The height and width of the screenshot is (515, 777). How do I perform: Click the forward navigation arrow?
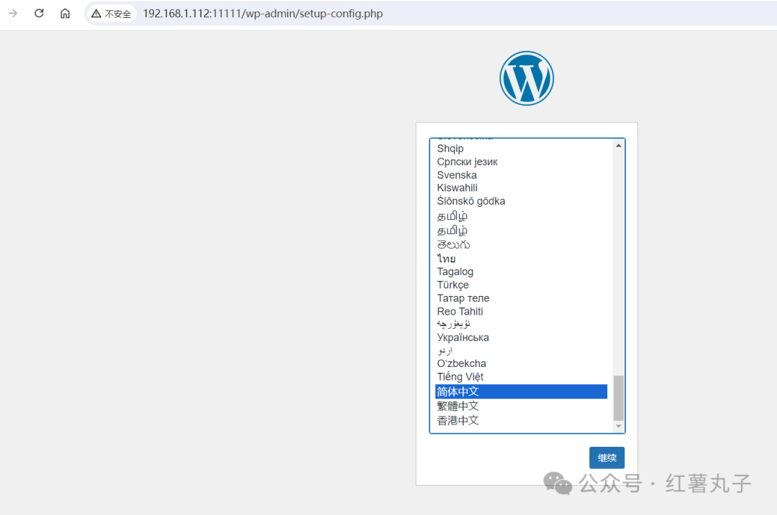coord(13,14)
